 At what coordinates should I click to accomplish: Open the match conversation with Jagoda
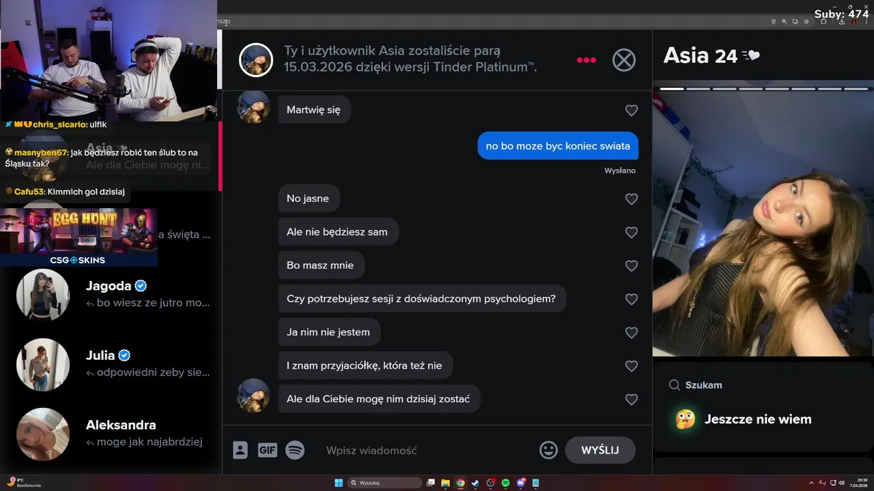click(113, 295)
